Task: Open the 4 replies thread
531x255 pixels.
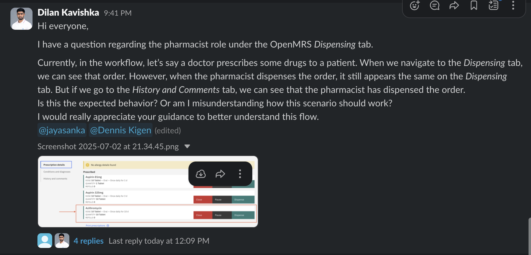Action: point(89,241)
